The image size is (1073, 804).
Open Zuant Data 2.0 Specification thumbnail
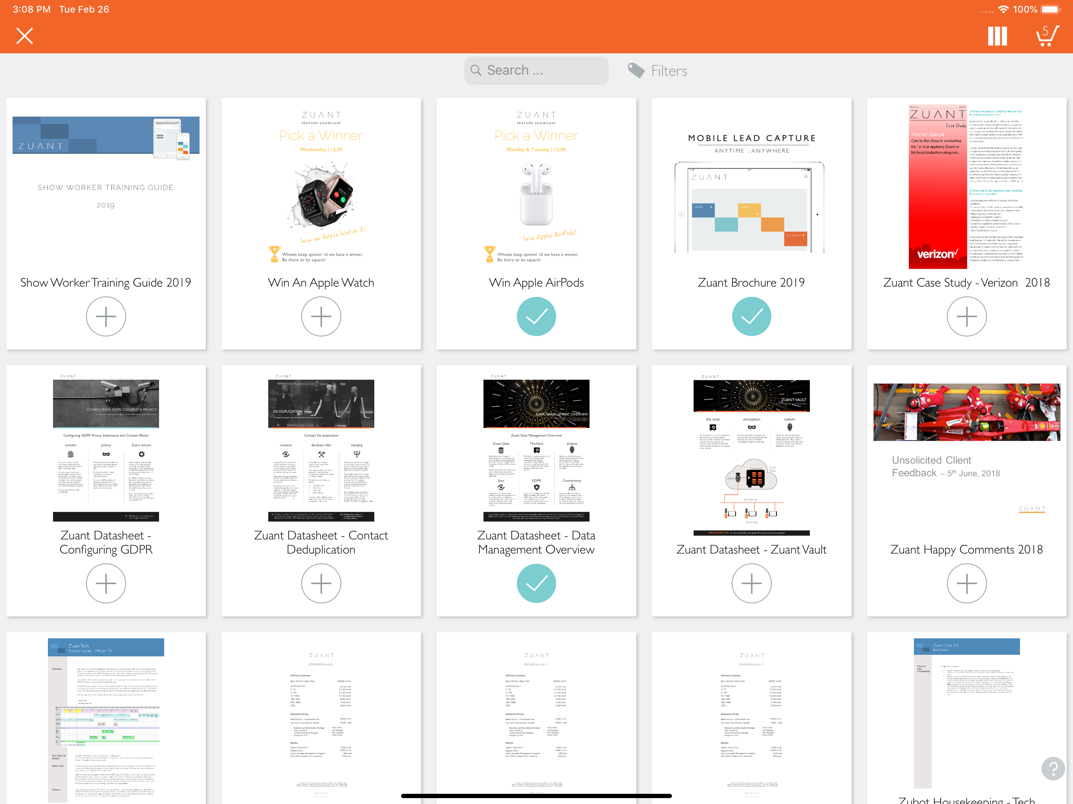pos(967,713)
